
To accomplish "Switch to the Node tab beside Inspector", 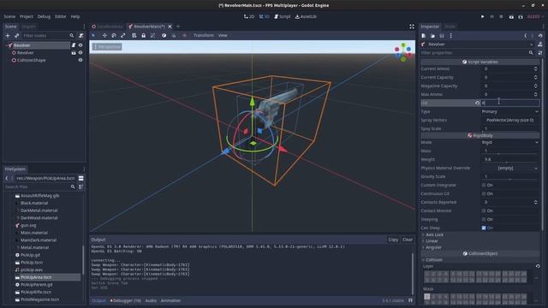I will pos(450,27).
